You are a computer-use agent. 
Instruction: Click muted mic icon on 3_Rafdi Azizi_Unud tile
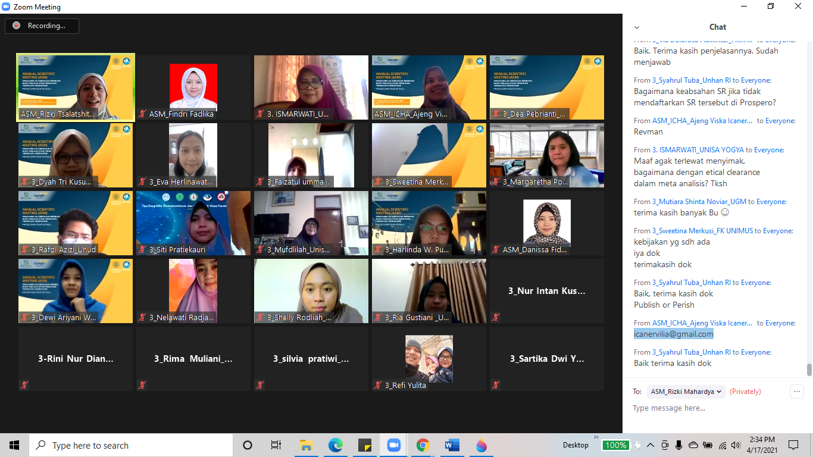click(x=24, y=250)
